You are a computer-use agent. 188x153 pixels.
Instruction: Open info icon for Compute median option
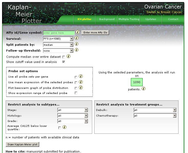point(68,56)
